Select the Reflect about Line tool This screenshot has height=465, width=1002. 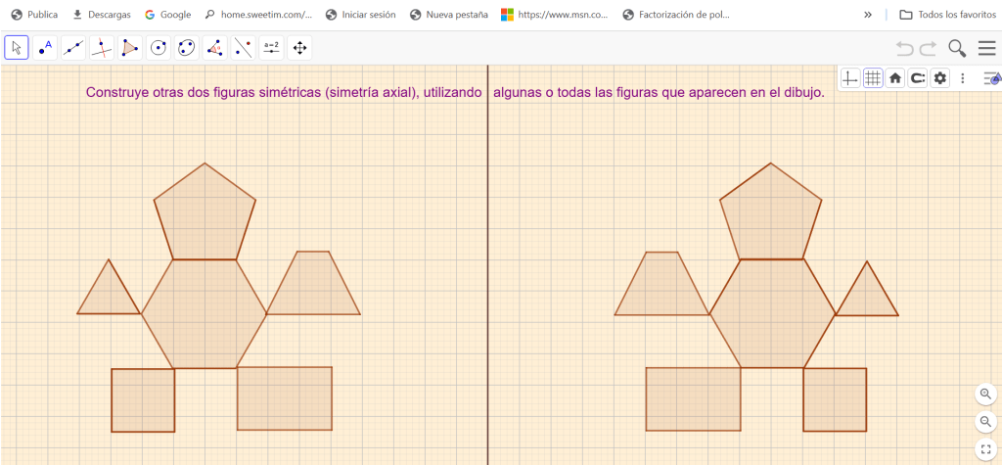point(244,48)
